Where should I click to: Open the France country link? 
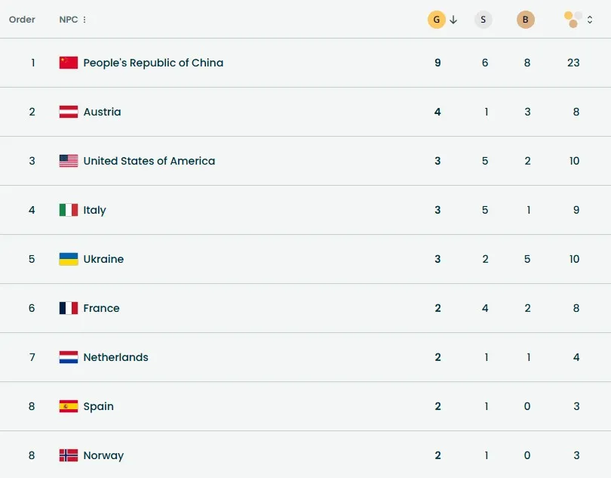[x=101, y=308]
